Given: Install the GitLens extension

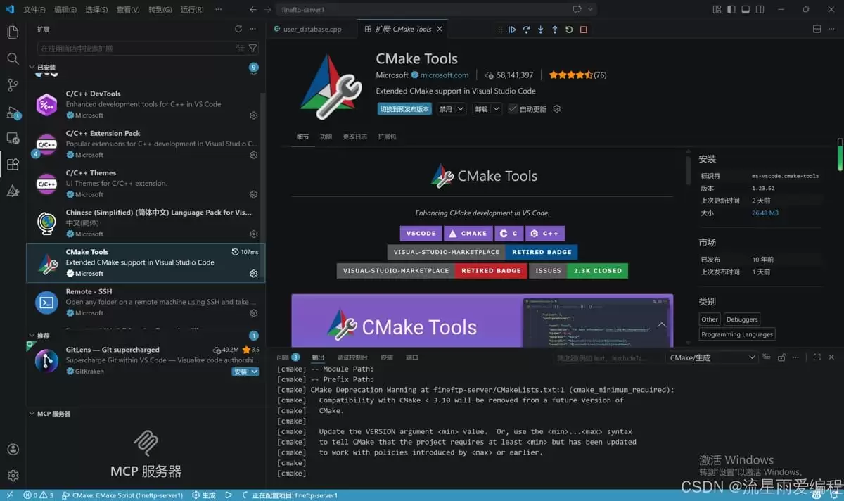Looking at the screenshot, I should (241, 372).
